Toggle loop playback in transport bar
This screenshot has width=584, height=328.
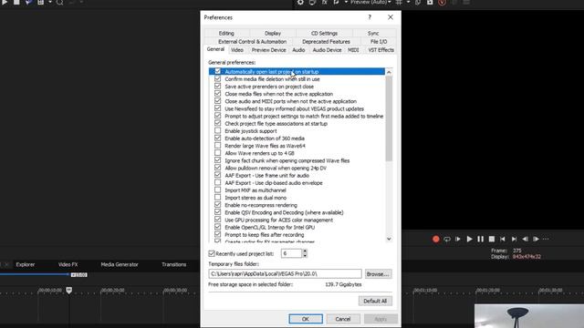(x=447, y=239)
